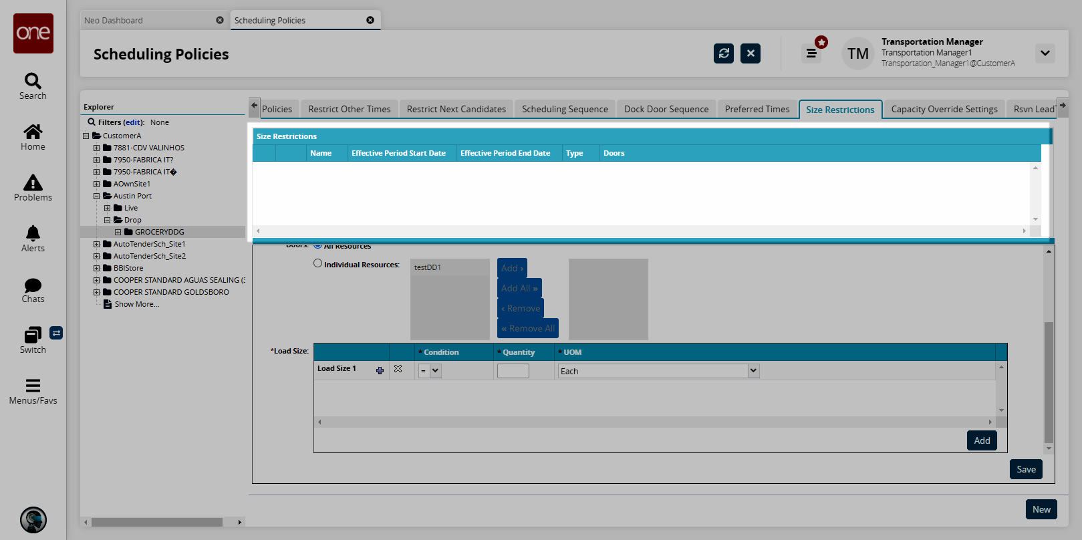The height and width of the screenshot is (540, 1082).
Task: Collapse the Austin Port folder
Action: click(97, 196)
